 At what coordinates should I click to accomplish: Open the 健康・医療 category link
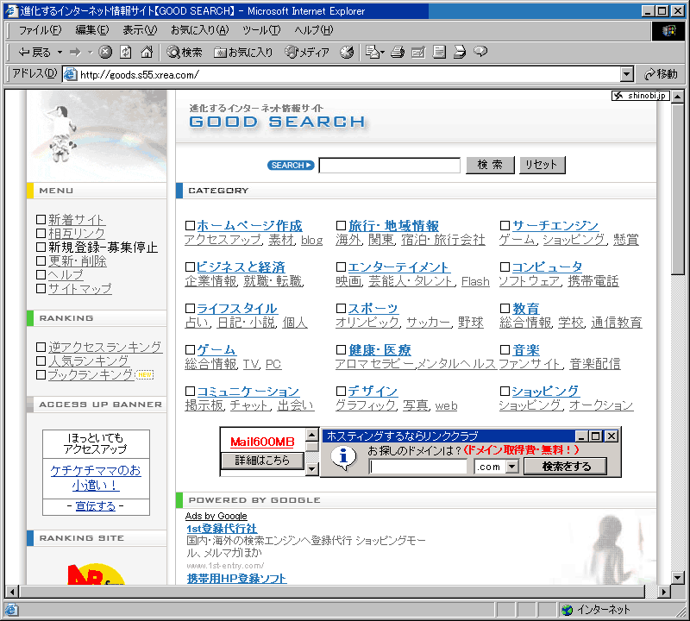379,350
